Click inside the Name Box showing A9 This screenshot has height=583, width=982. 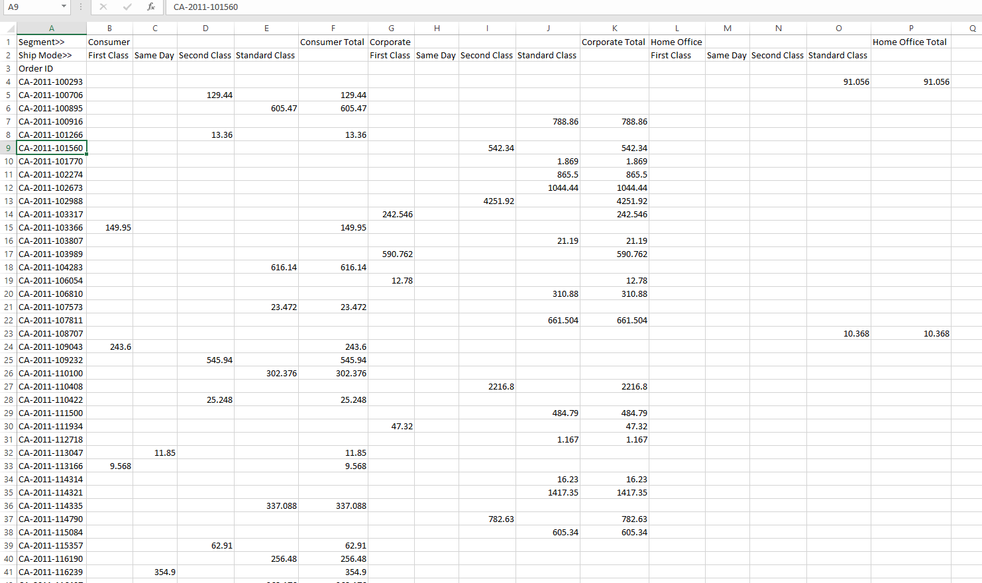(30, 7)
